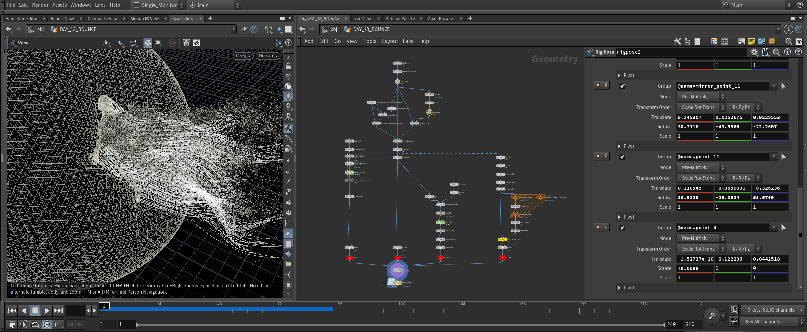Open the network editor wrench tools icon
The height and width of the screenshot is (332, 807).
pos(677,41)
